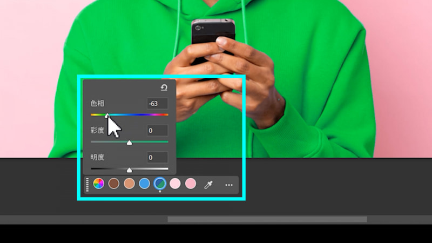The width and height of the screenshot is (432, 243).
Task: Select the dark brown color swatch
Action: [114, 184]
